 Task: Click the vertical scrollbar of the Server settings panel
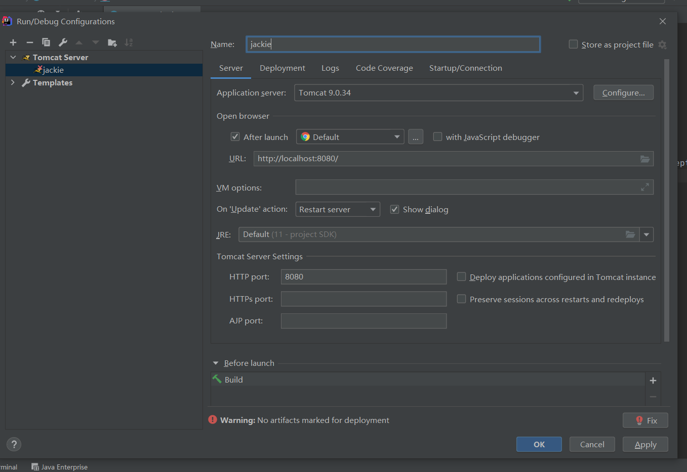pyautogui.click(x=666, y=200)
